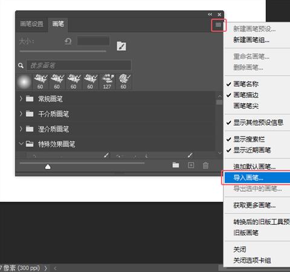Choose 转换后的旧版工具预设 menu entry
Viewport: 290px width, 272px height.
[x=262, y=222]
